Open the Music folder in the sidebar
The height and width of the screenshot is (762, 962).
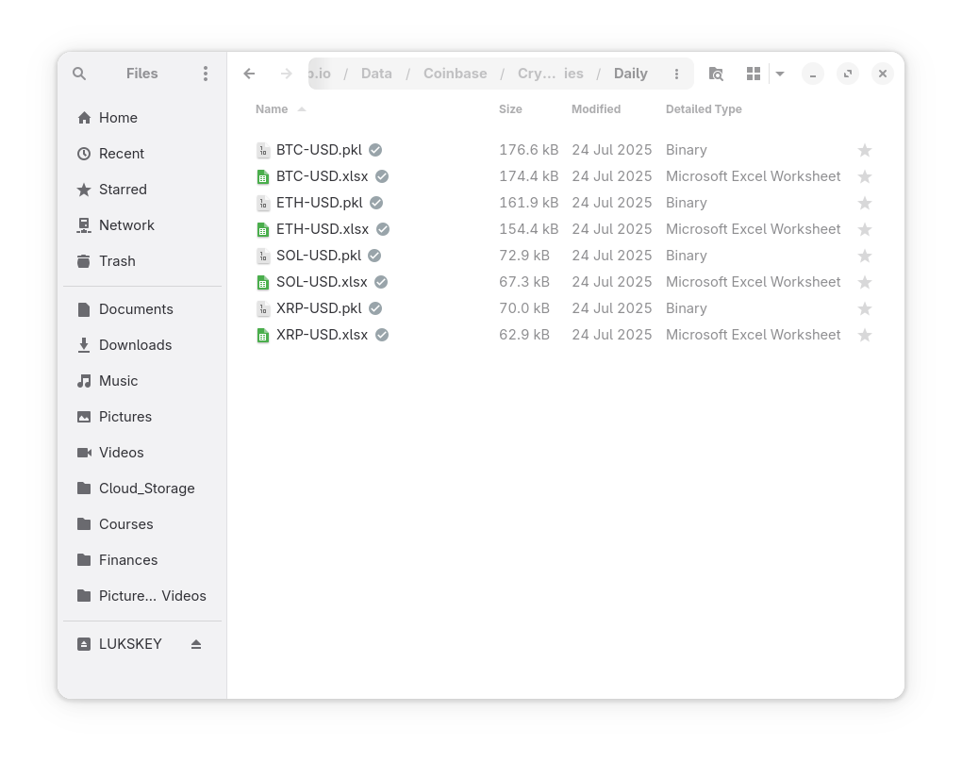click(118, 380)
